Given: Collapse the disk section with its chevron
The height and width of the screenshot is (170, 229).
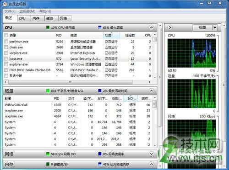Looking at the screenshot, I should [x=151, y=91].
